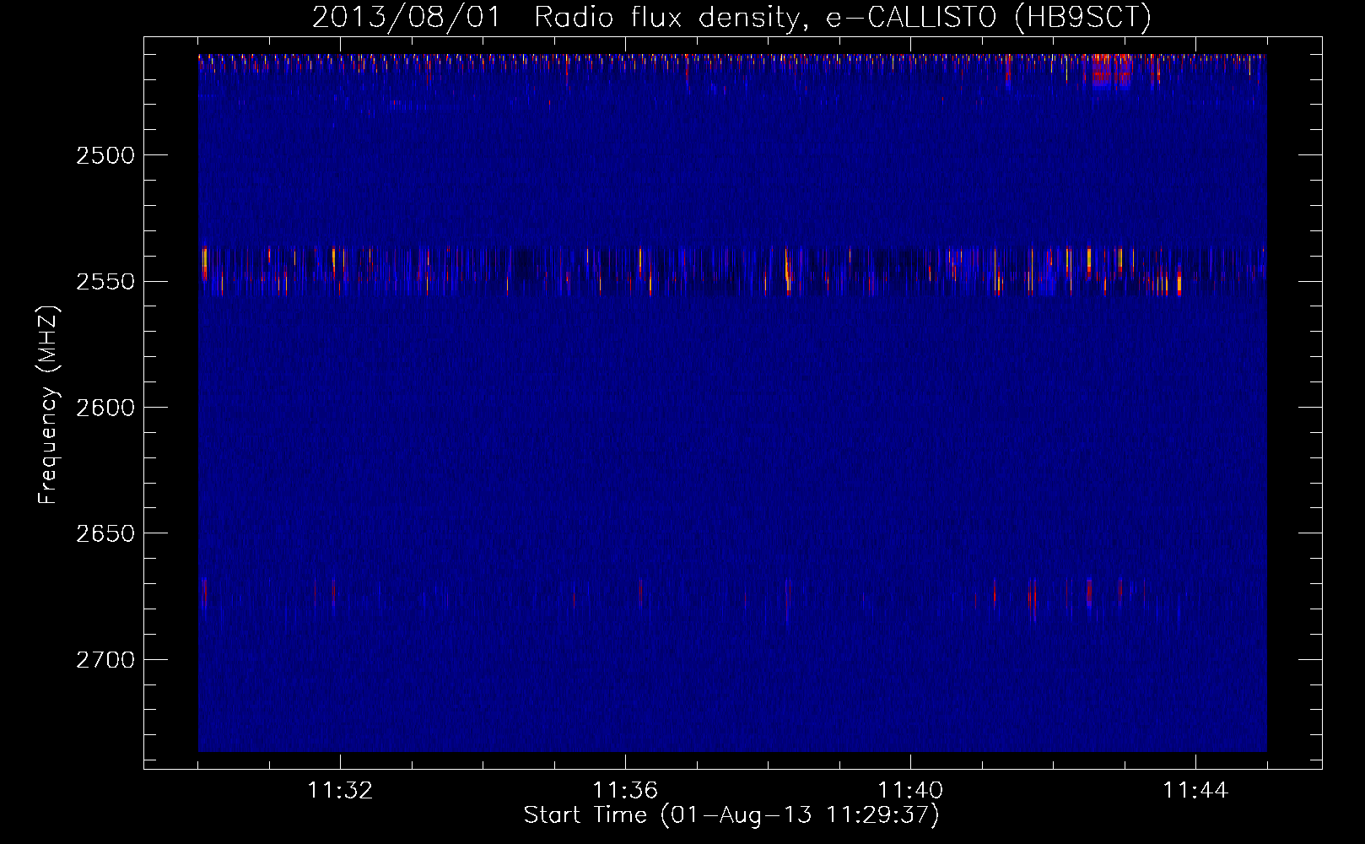
Task: Click the 2650 frequency axis label
Action: coord(105,533)
